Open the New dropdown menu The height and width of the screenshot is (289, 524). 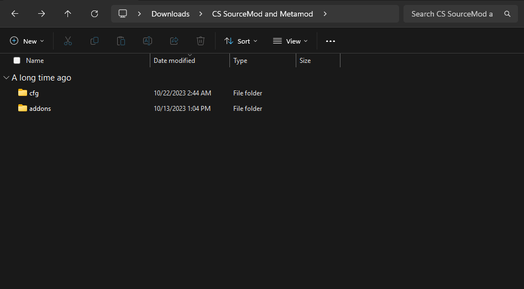[27, 41]
